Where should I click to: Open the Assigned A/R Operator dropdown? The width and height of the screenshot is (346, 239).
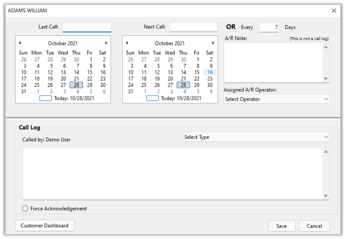tap(276, 99)
